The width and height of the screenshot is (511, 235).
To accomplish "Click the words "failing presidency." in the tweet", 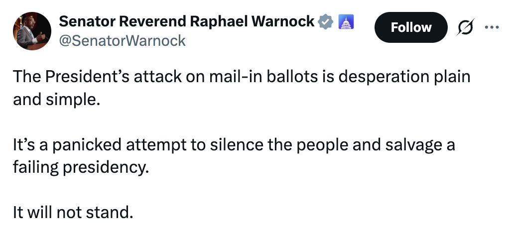I will click(81, 167).
